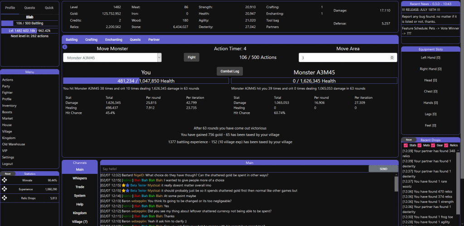Click Partners in the stats panel
The width and height of the screenshot is (464, 226).
pyautogui.click(x=272, y=27)
